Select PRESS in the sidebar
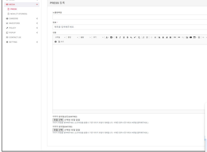Screen dimensions: 207x152 (13, 9)
